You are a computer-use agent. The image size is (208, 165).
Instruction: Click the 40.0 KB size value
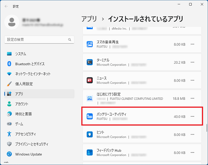(x=180, y=116)
